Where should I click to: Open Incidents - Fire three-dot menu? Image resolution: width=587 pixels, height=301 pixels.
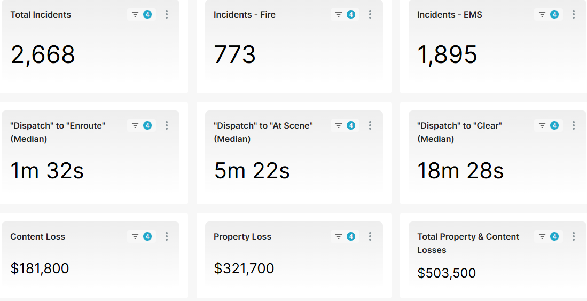click(370, 14)
